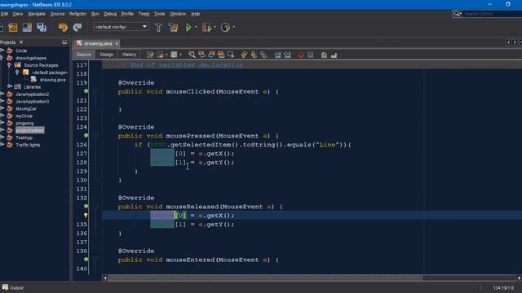Viewport: 522px width, 293px height.
Task: Minimize the Projects panel
Action: click(x=64, y=42)
